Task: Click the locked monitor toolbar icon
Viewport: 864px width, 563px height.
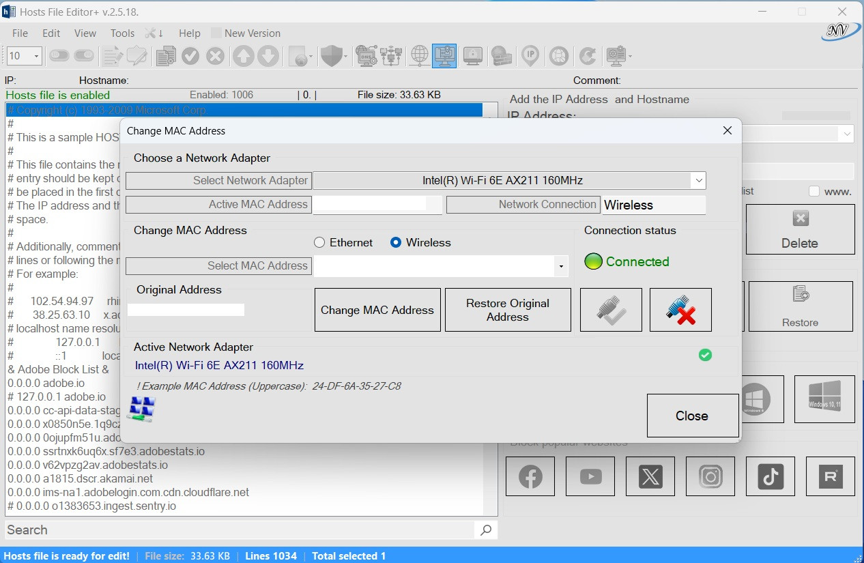Action: pos(473,56)
